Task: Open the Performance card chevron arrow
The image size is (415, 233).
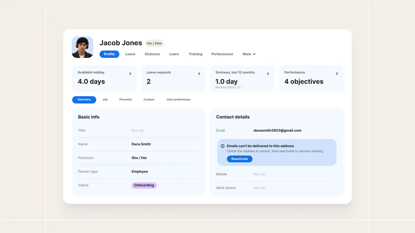Action: coord(337,74)
